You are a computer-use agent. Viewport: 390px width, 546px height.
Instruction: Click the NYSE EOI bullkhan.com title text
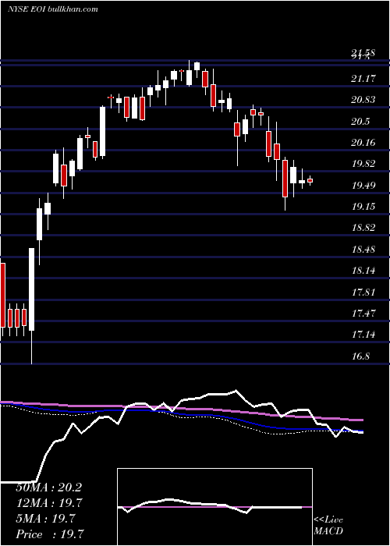(52, 9)
